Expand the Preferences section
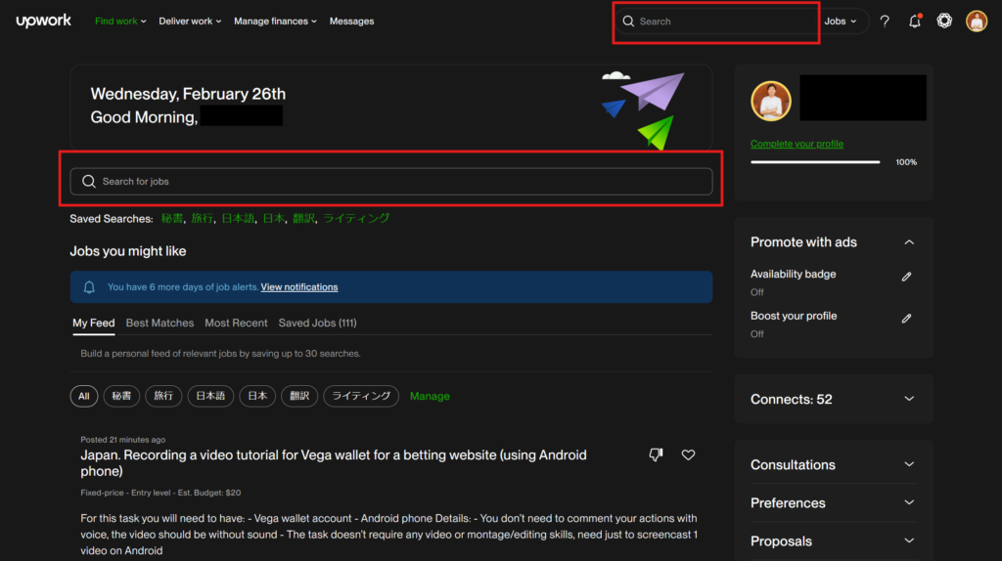Viewport: 1002px width, 561px height. (909, 503)
